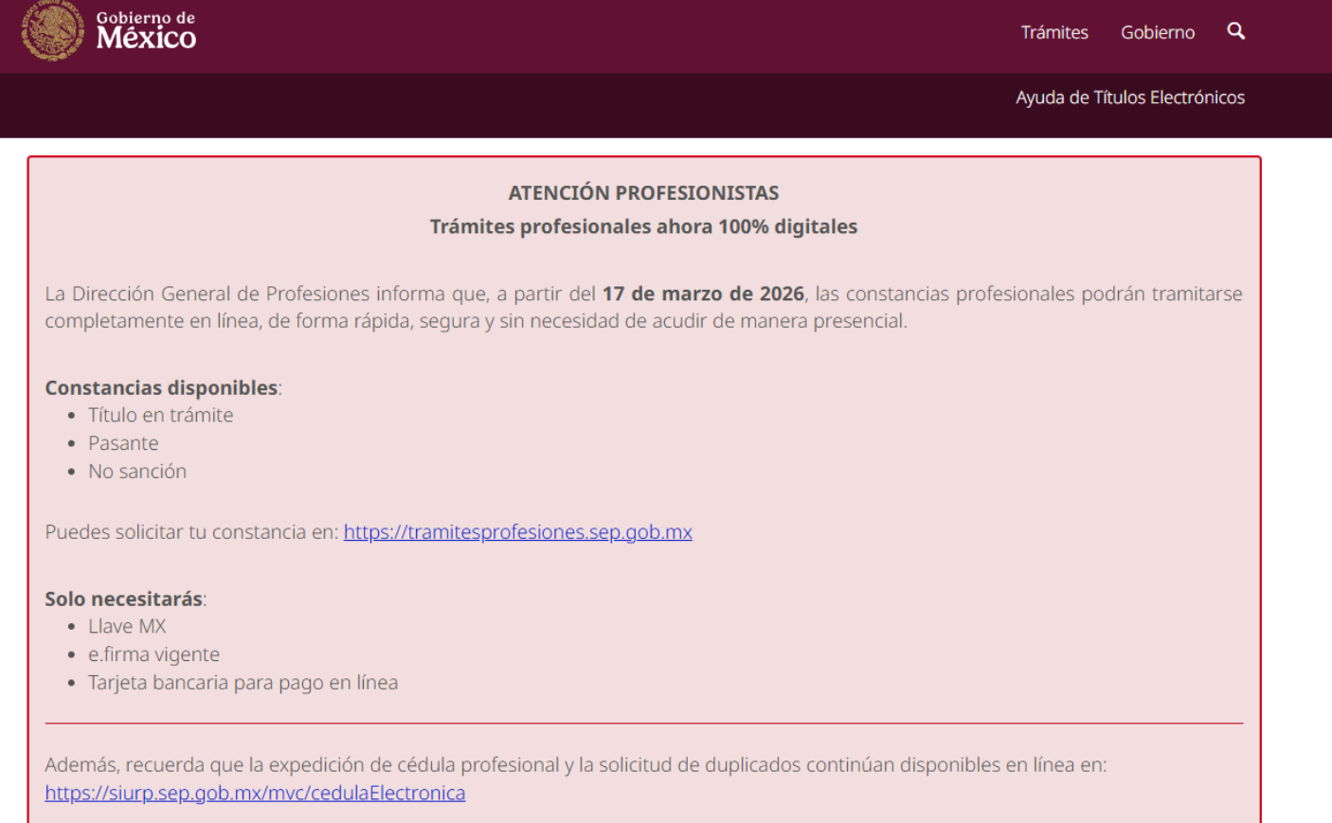1332x823 pixels.
Task: Click the search icon in the maroon header
Action: click(1235, 30)
